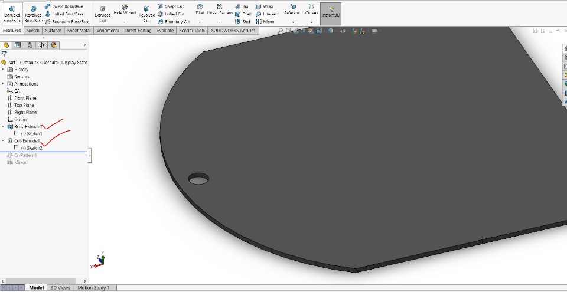Open the Curves tool

[x=311, y=10]
